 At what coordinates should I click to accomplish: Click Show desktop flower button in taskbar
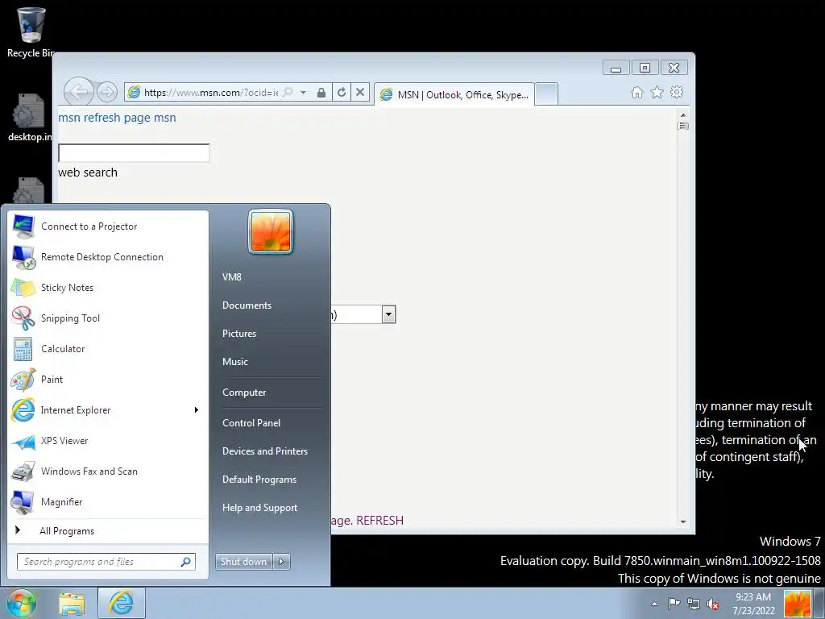pos(797,604)
